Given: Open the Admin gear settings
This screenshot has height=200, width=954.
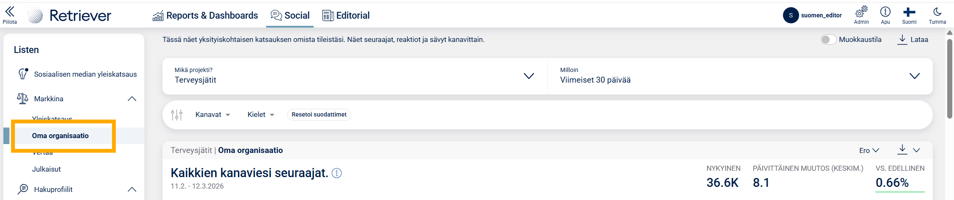Looking at the screenshot, I should 861,12.
